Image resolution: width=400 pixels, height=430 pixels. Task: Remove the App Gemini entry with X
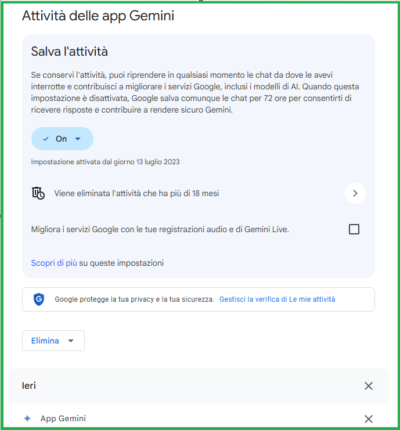coord(368,419)
